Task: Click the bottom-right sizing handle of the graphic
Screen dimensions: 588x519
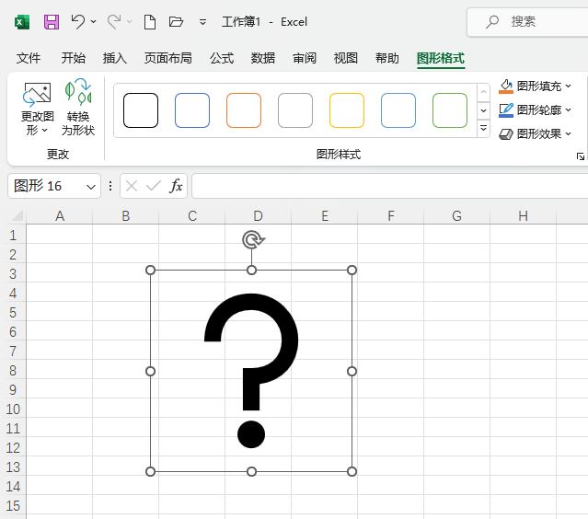Action: pos(352,471)
